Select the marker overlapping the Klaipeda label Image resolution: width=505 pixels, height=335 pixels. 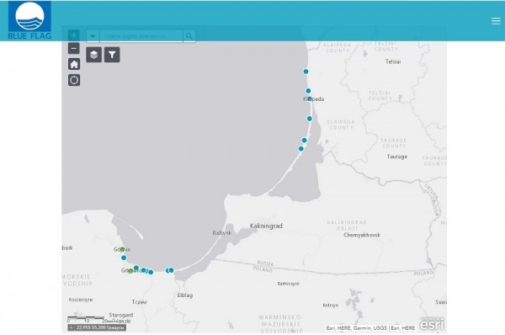(310, 98)
